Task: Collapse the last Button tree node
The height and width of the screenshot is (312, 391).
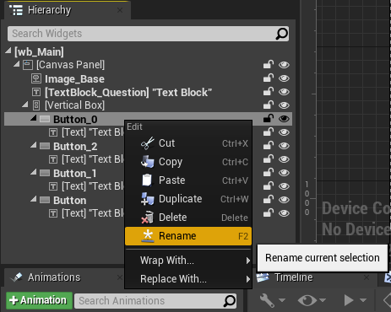Action: (34, 199)
